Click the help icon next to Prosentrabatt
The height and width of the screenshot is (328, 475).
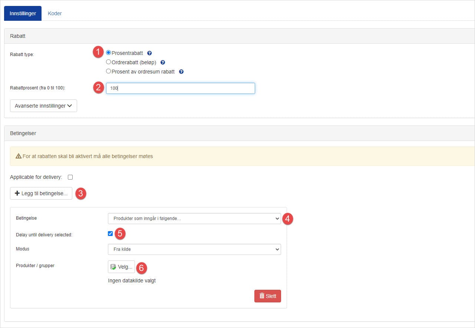149,53
